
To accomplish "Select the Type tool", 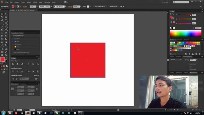I will 6,20.
